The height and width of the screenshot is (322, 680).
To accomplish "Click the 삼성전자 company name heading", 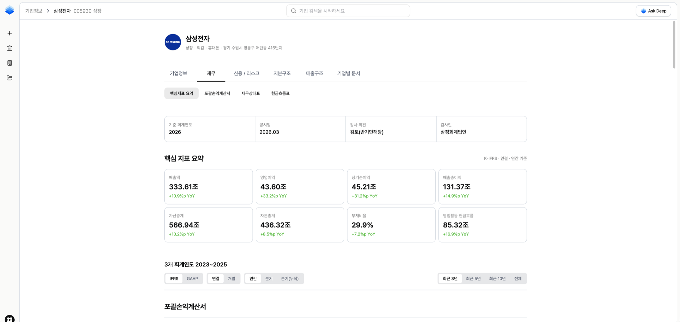I will point(198,38).
